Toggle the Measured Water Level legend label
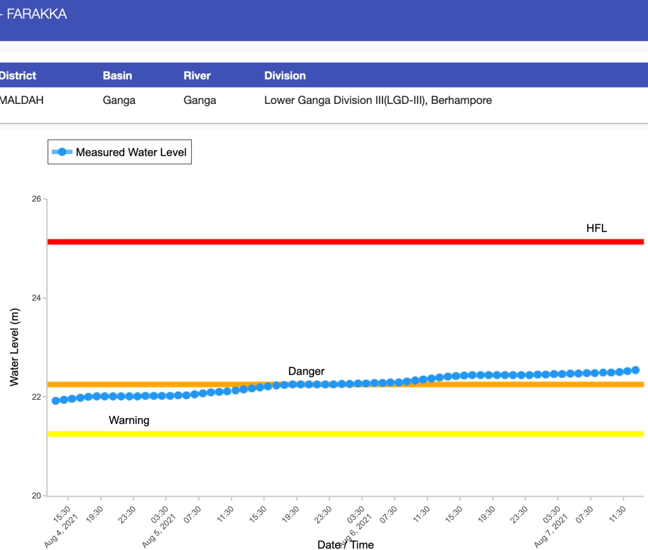The height and width of the screenshot is (550, 648). [130, 152]
